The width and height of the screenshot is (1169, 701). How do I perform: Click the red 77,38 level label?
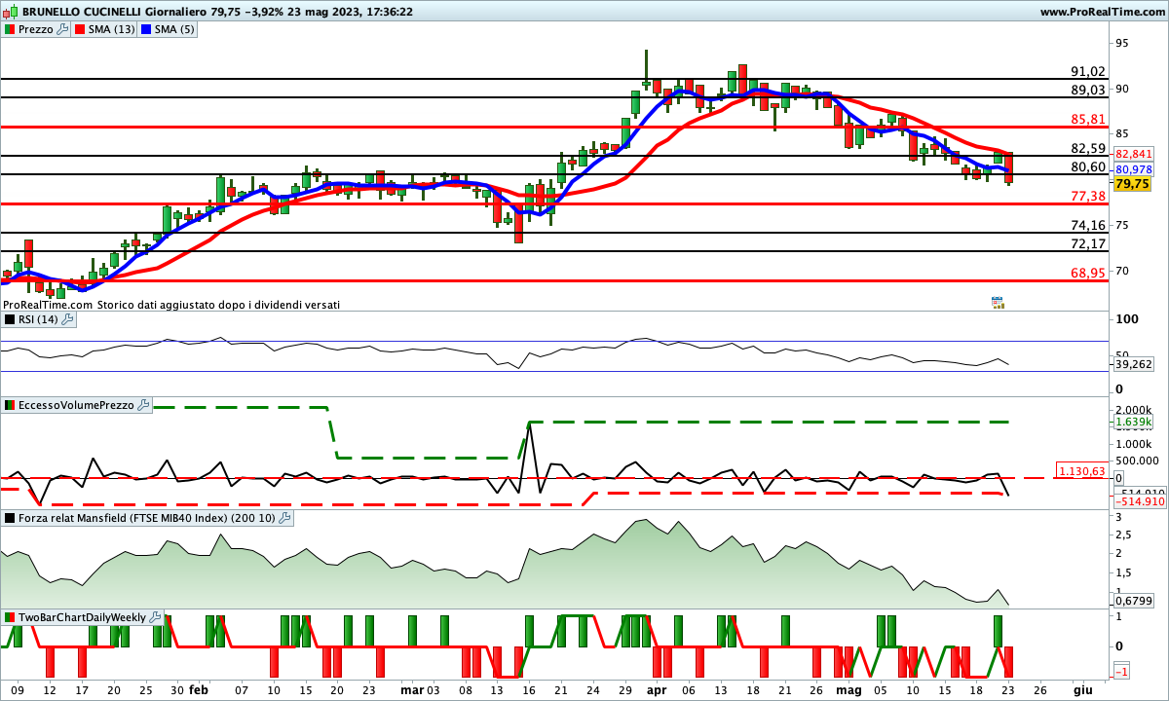pos(1088,196)
